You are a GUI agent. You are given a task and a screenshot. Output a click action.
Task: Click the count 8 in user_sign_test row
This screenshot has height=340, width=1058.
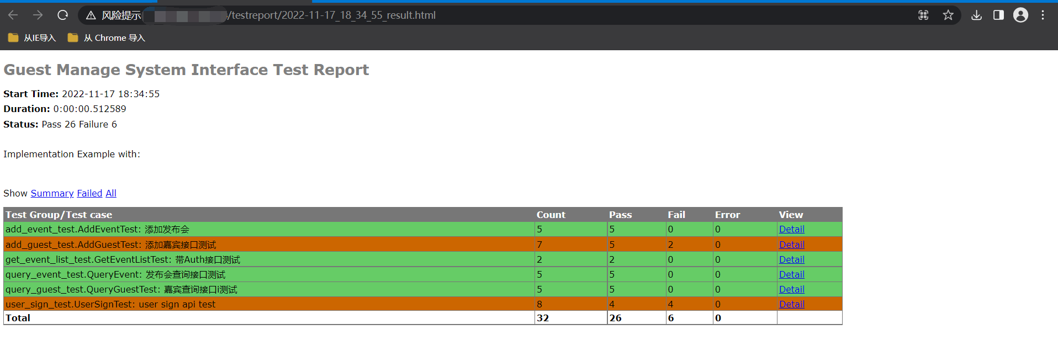[539, 304]
